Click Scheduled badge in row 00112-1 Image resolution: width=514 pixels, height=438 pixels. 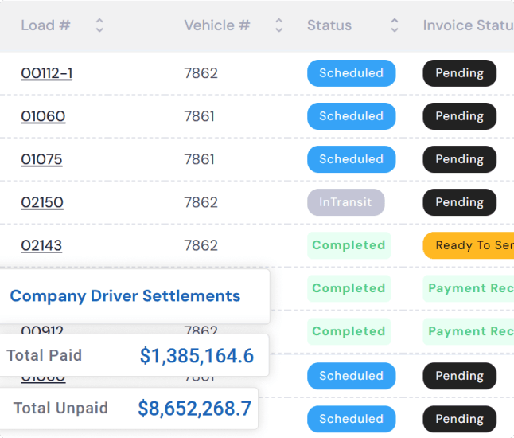(x=351, y=73)
